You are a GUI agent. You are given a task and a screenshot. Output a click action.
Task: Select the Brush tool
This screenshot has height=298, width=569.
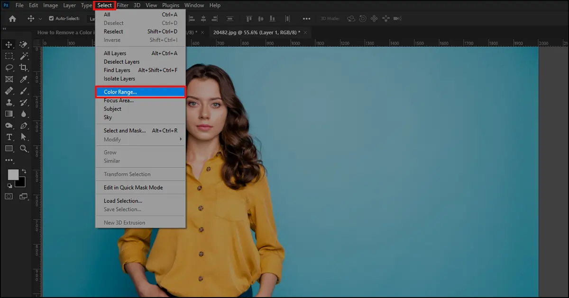click(x=24, y=90)
